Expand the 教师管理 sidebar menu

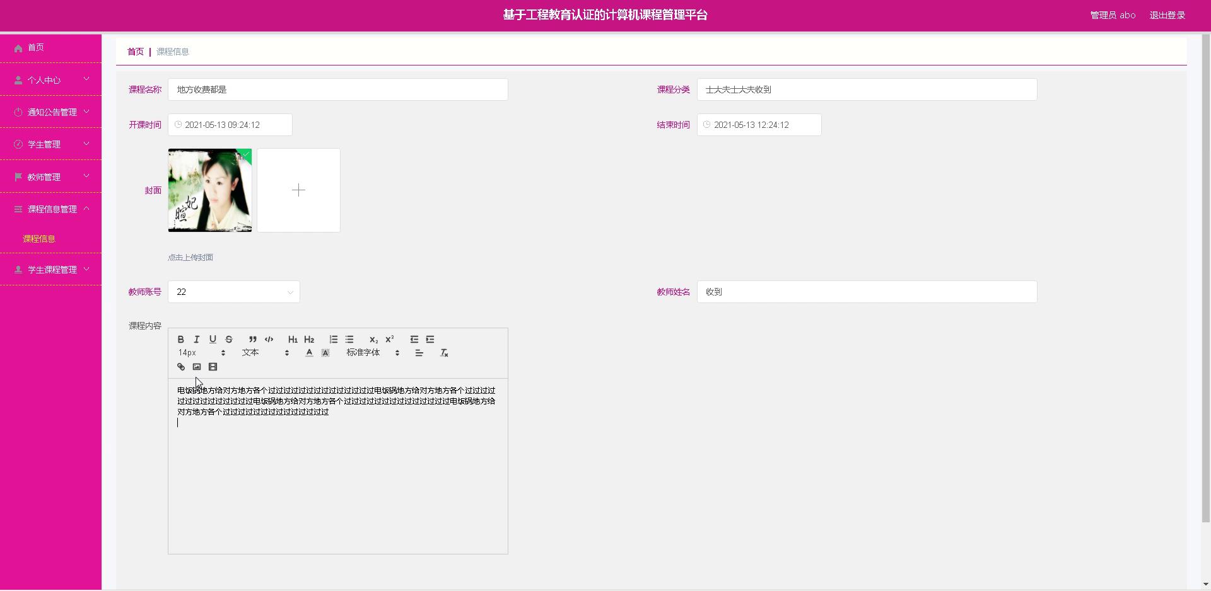point(50,177)
